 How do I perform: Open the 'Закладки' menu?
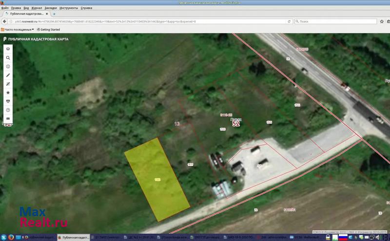[50, 8]
